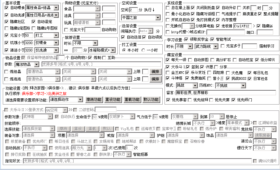The height and width of the screenshot is (170, 280).
Task: Uncheck the 隐藏社区 option
Action: click(x=7, y=22)
